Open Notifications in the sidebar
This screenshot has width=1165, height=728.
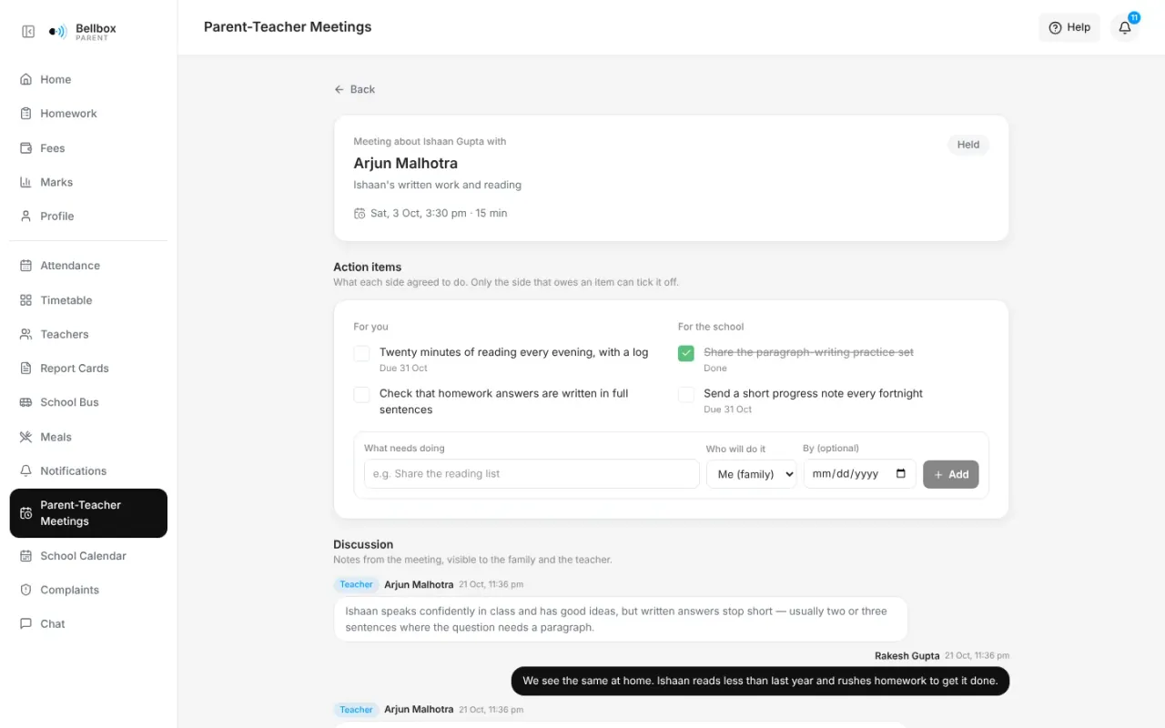coord(88,471)
